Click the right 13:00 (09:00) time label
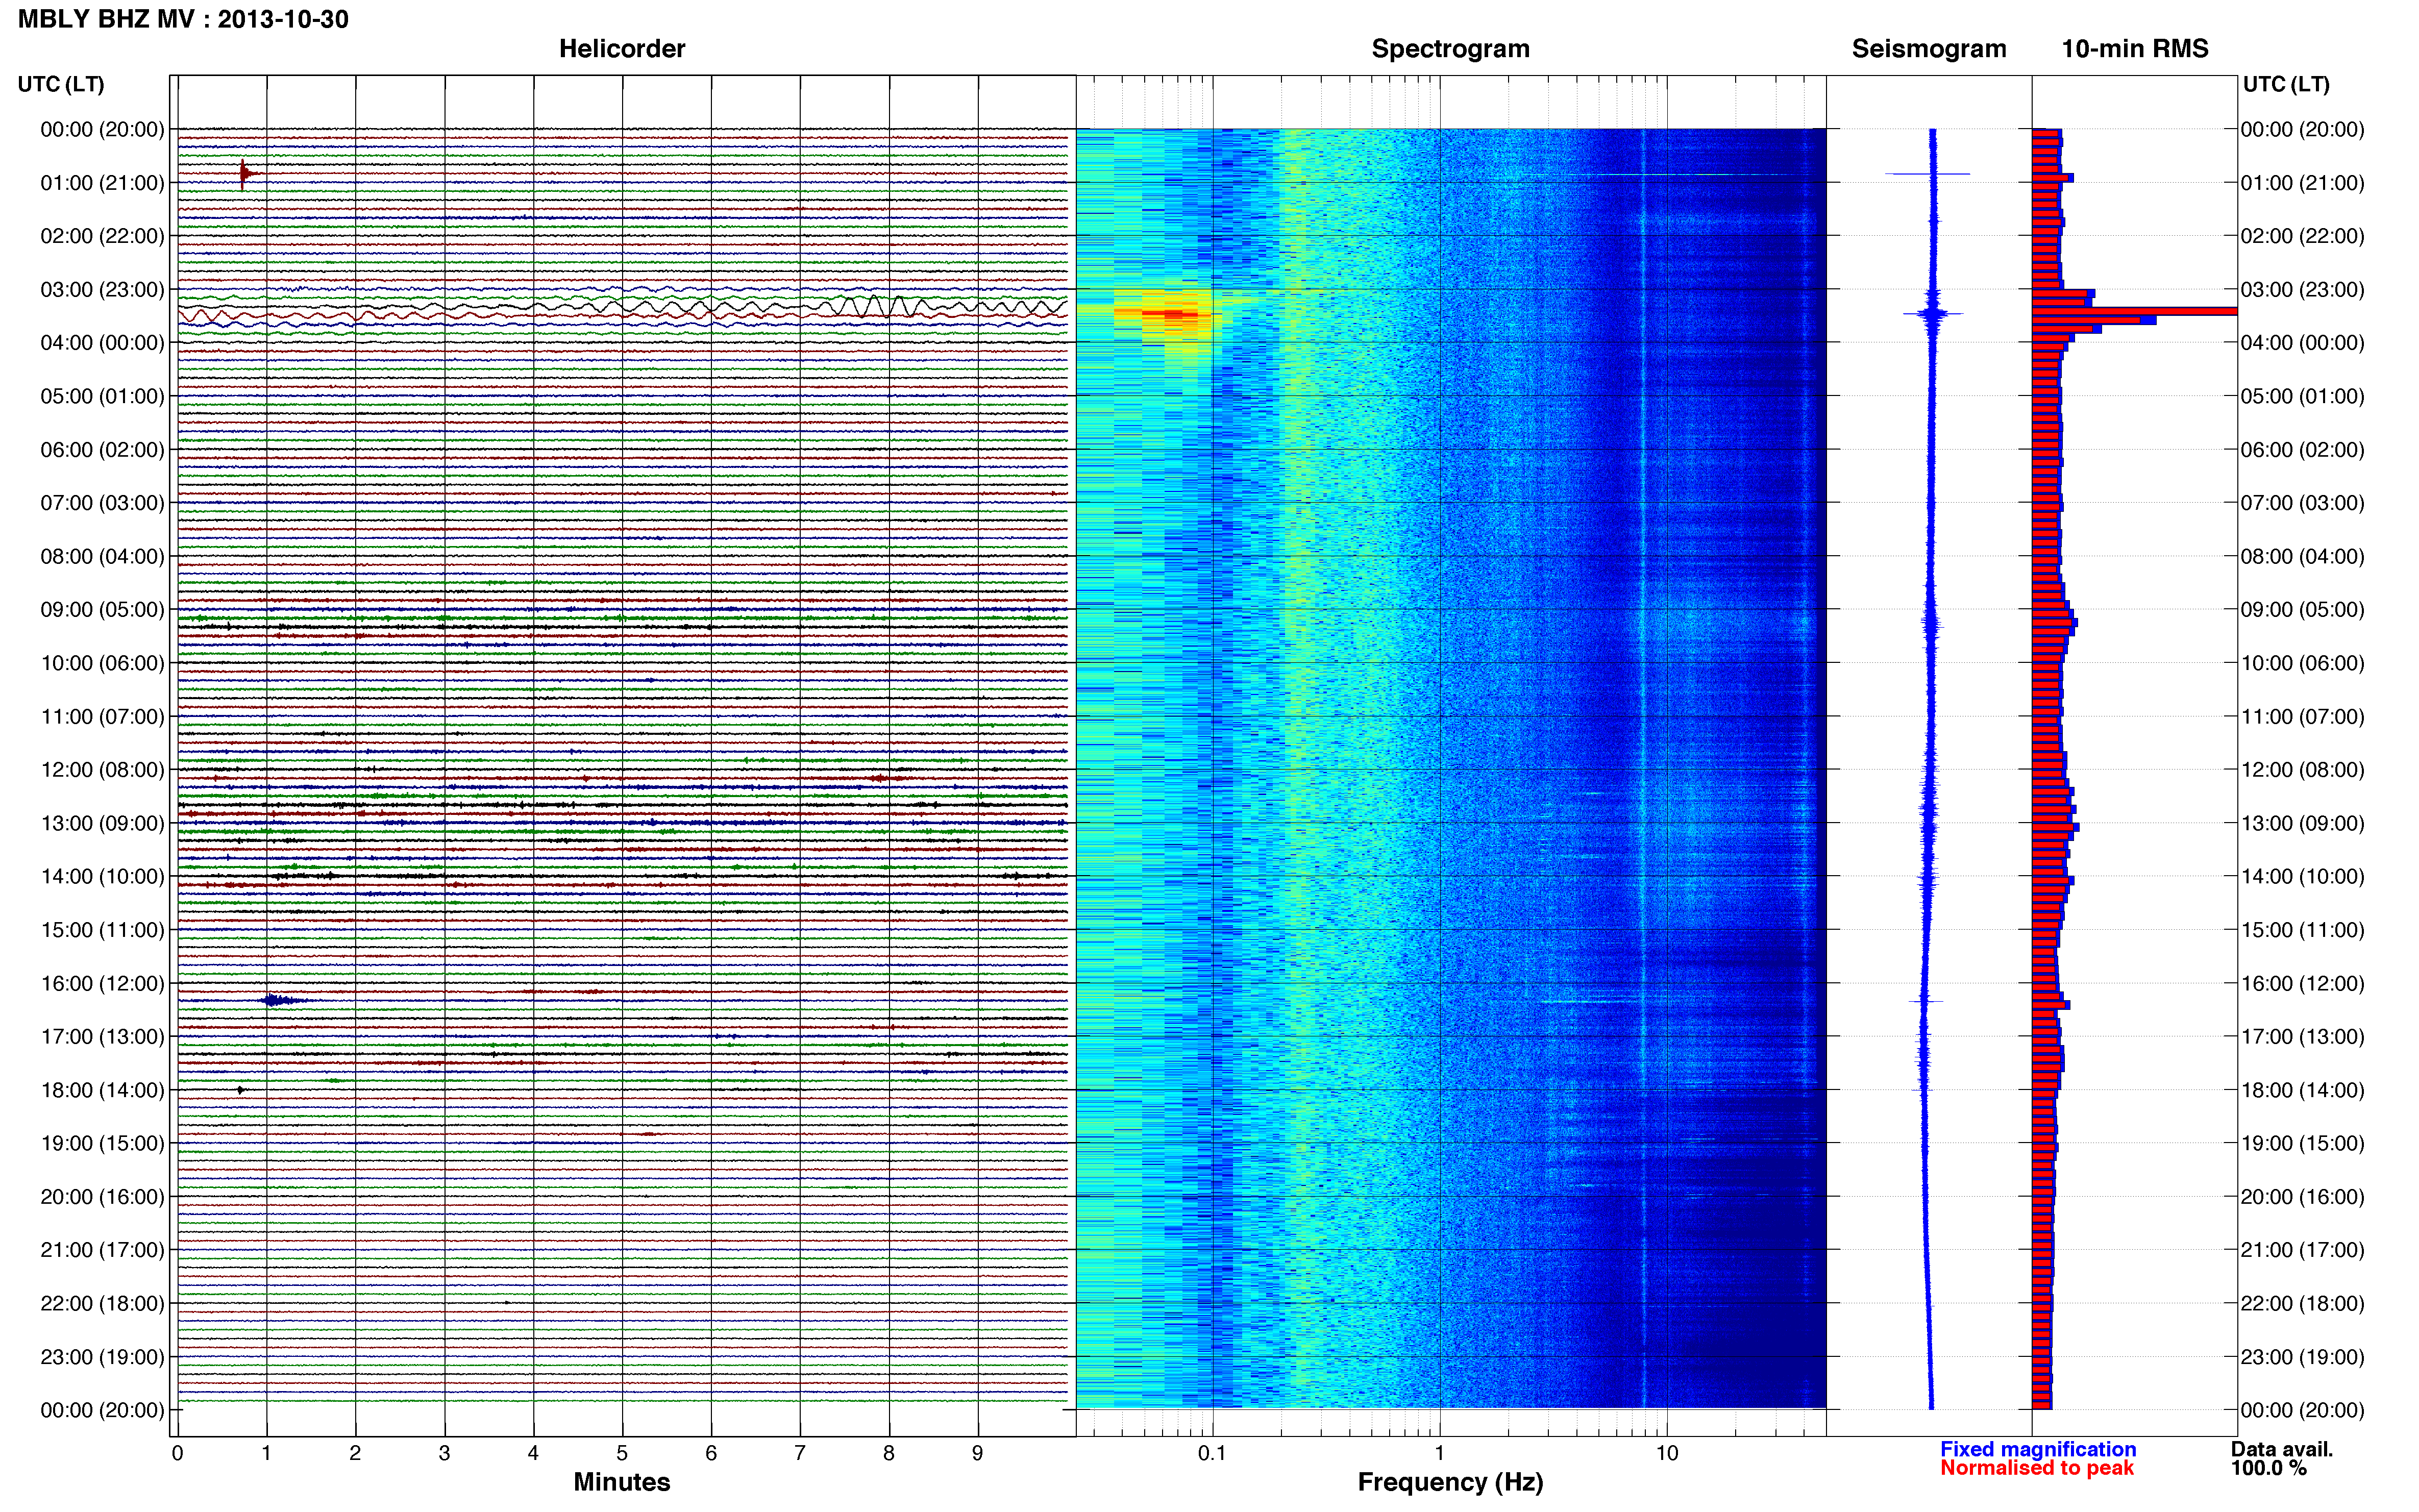This screenshot has width=2419, height=1512. point(2302,823)
